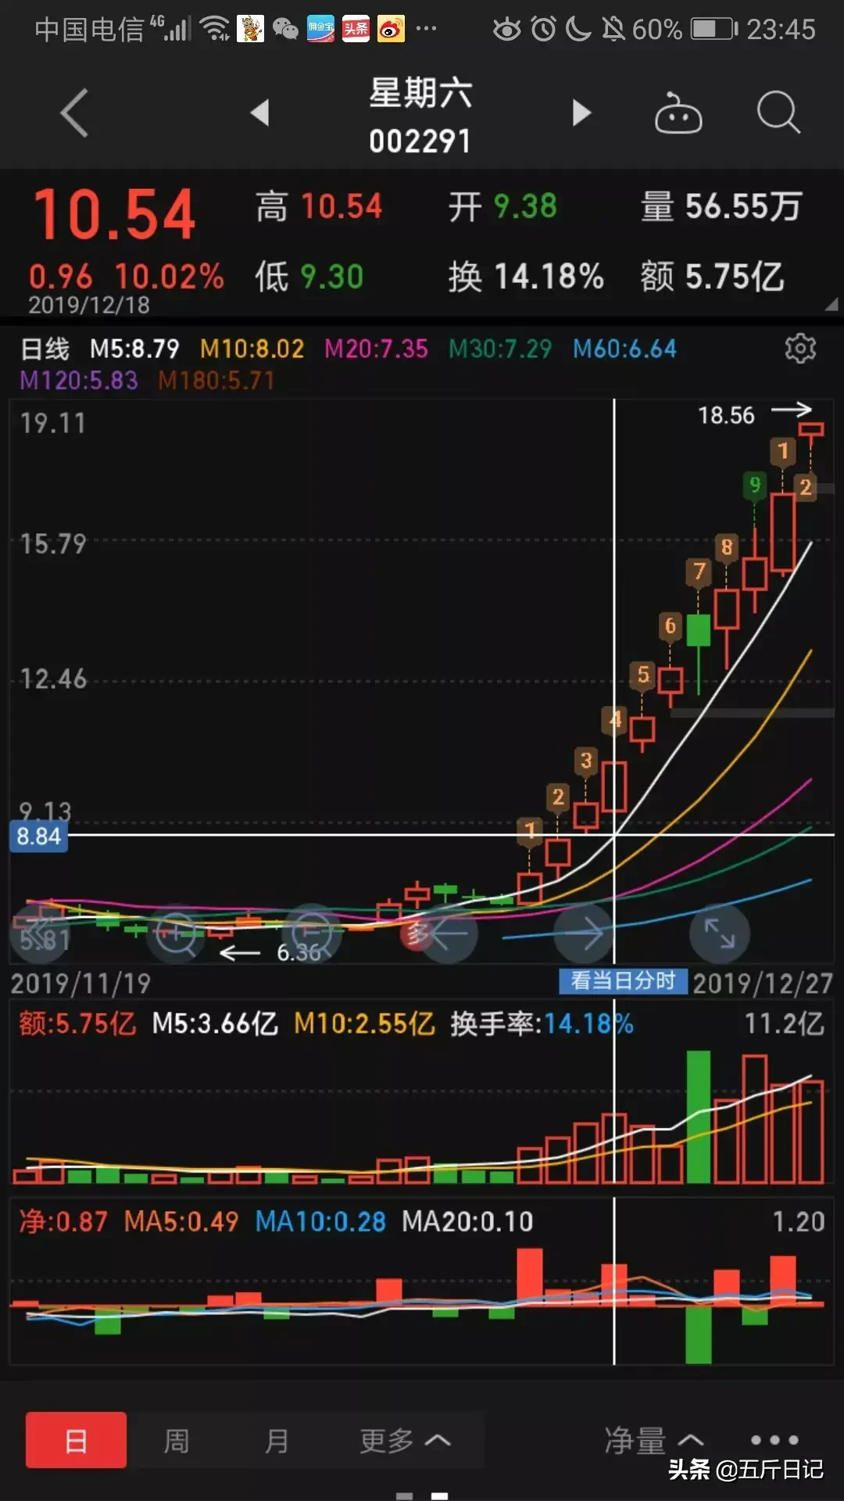This screenshot has height=1501, width=844.
Task: Tap the start date 2019/11/19
Action: click(x=80, y=983)
